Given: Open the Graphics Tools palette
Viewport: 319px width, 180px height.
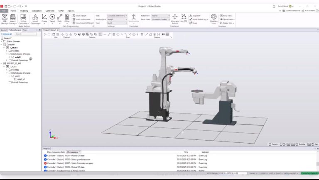Looking at the screenshot, I should (x=213, y=19).
